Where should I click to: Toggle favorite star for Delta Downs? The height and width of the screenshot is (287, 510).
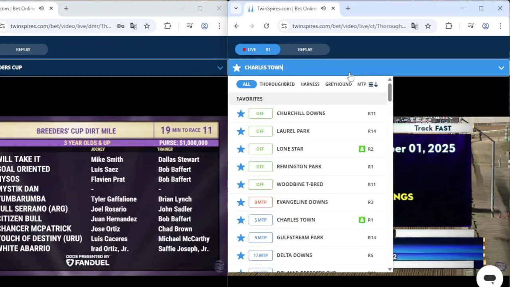pyautogui.click(x=241, y=256)
